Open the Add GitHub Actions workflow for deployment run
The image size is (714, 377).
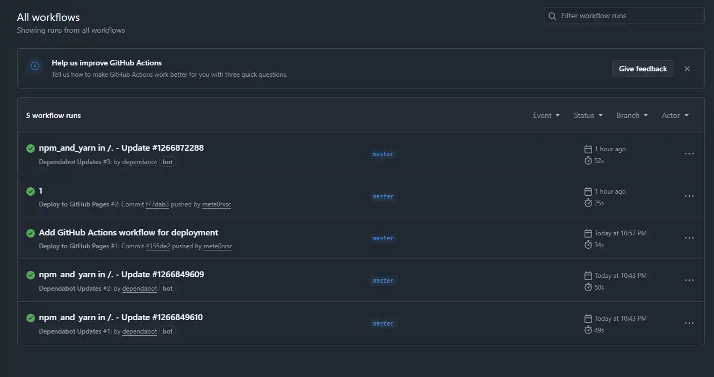point(128,233)
